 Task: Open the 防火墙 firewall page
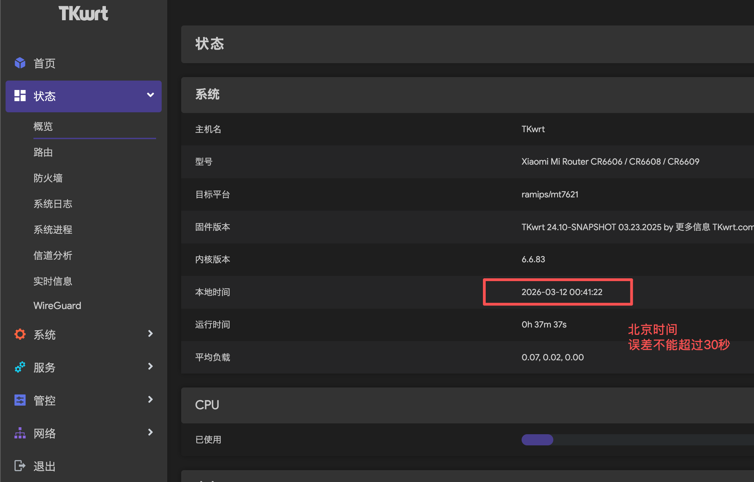[48, 178]
